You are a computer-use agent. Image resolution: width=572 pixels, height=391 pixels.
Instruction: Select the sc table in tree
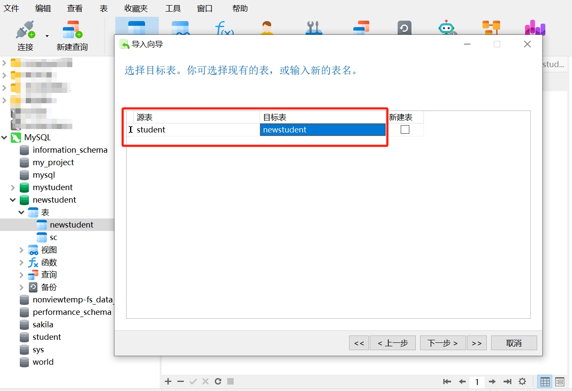coord(53,237)
